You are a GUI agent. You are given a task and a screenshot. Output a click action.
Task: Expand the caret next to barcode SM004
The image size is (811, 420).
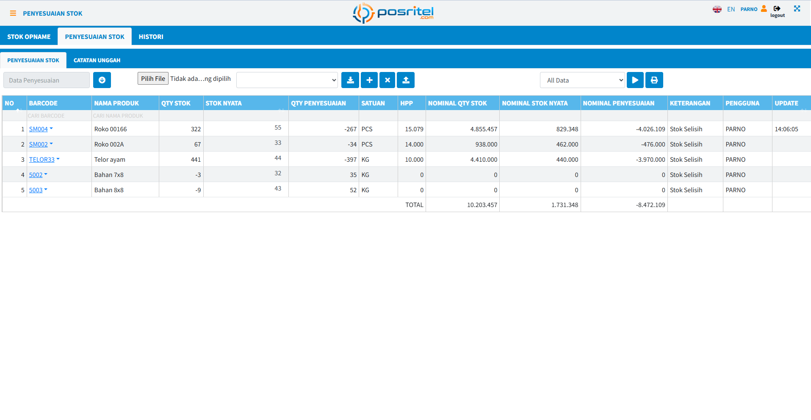(51, 128)
